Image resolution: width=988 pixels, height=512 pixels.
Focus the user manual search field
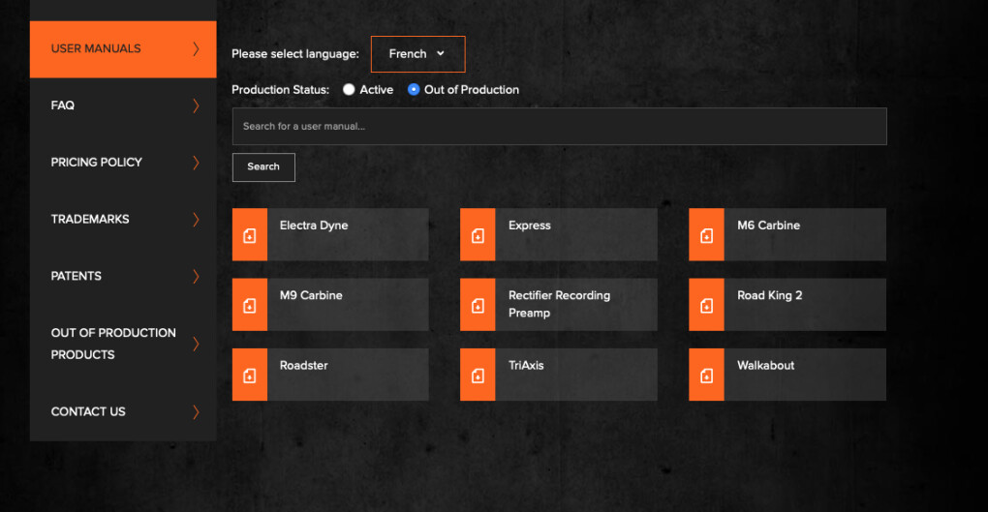pyautogui.click(x=559, y=127)
